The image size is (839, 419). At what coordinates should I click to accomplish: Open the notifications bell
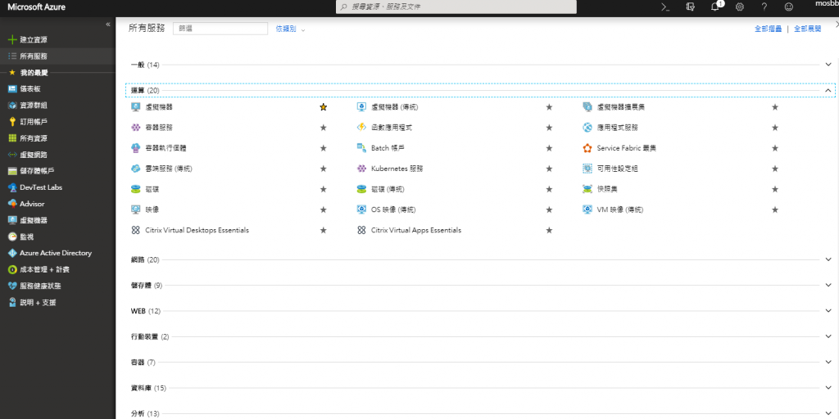click(x=714, y=7)
